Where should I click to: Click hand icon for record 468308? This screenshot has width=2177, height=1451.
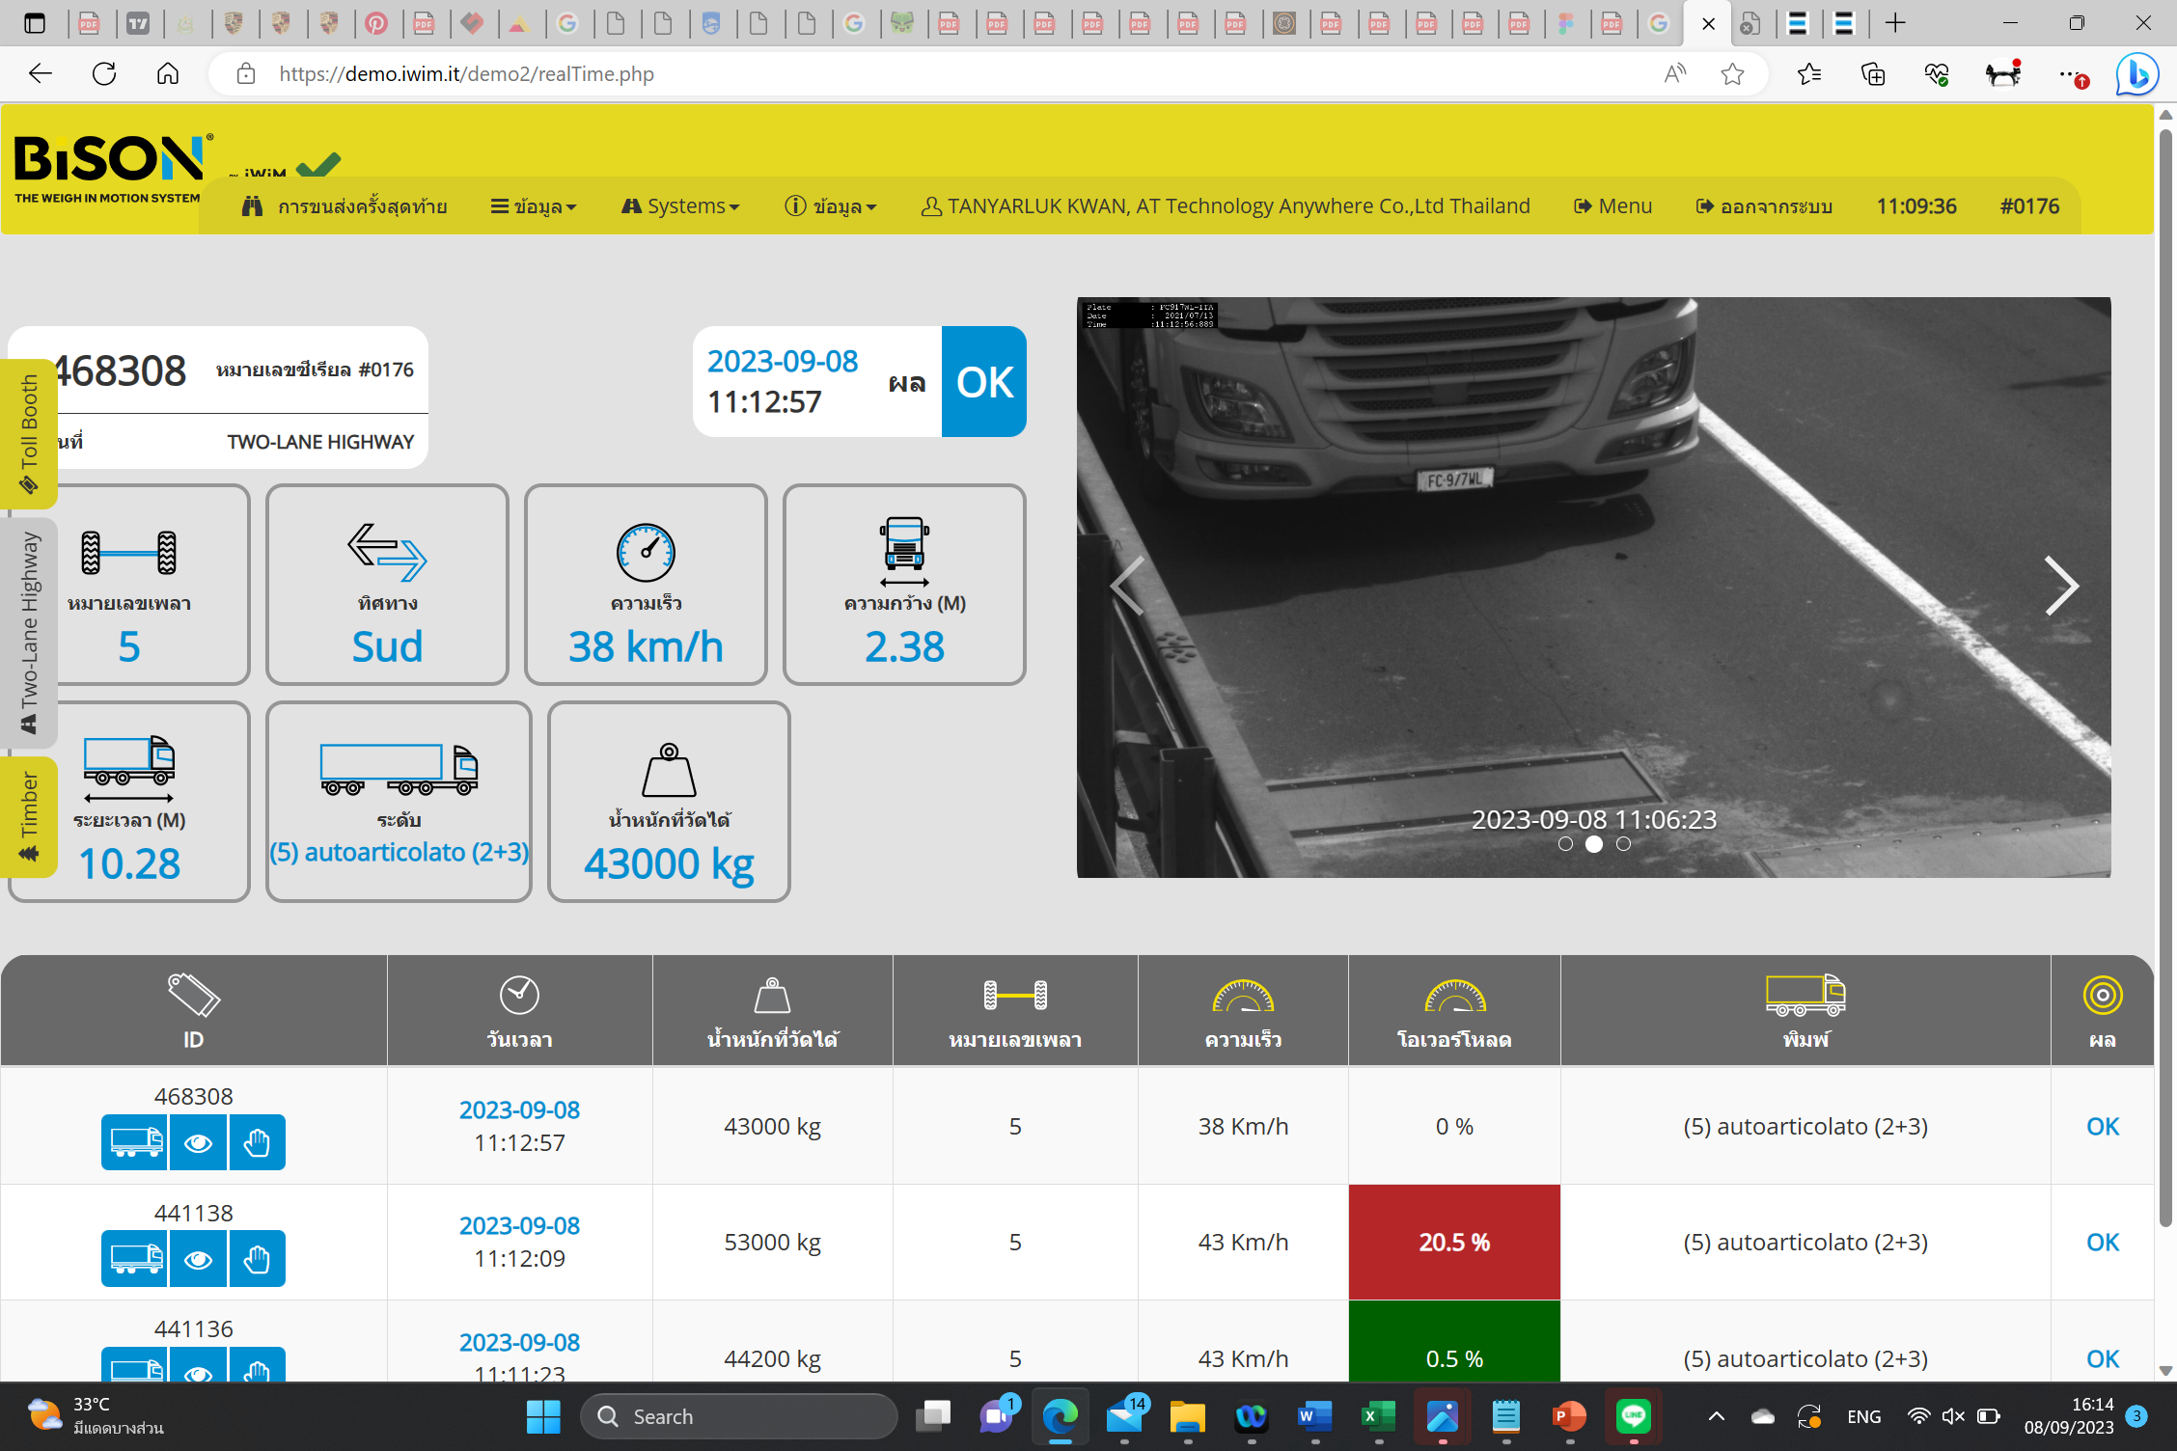click(x=257, y=1143)
